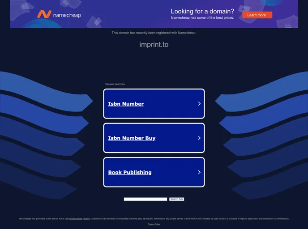Click the arrow on Isbn Number Buy card
This screenshot has height=229, width=308.
199,138
